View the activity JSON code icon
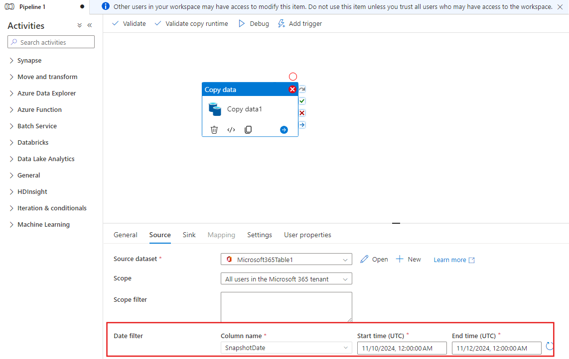 [x=231, y=130]
